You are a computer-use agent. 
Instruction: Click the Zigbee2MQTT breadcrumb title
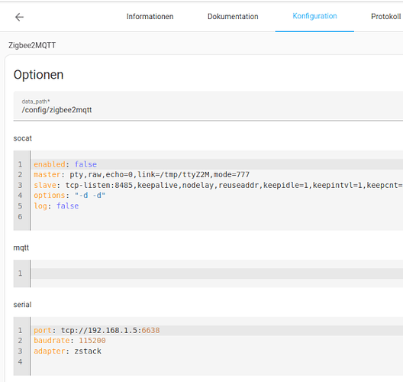coord(32,45)
